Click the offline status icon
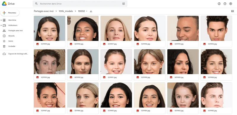Screen dimensions: 237x115 [x=219, y=4]
